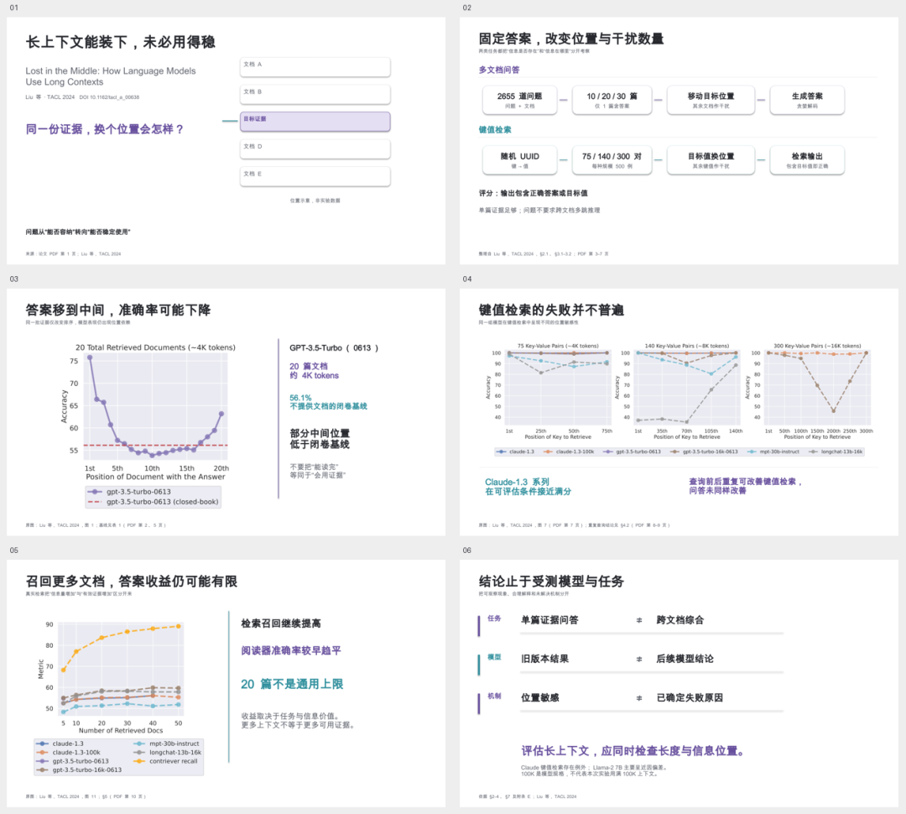This screenshot has height=814, width=906.
Task: Click the 2655 道问题 box
Action: tap(520, 100)
